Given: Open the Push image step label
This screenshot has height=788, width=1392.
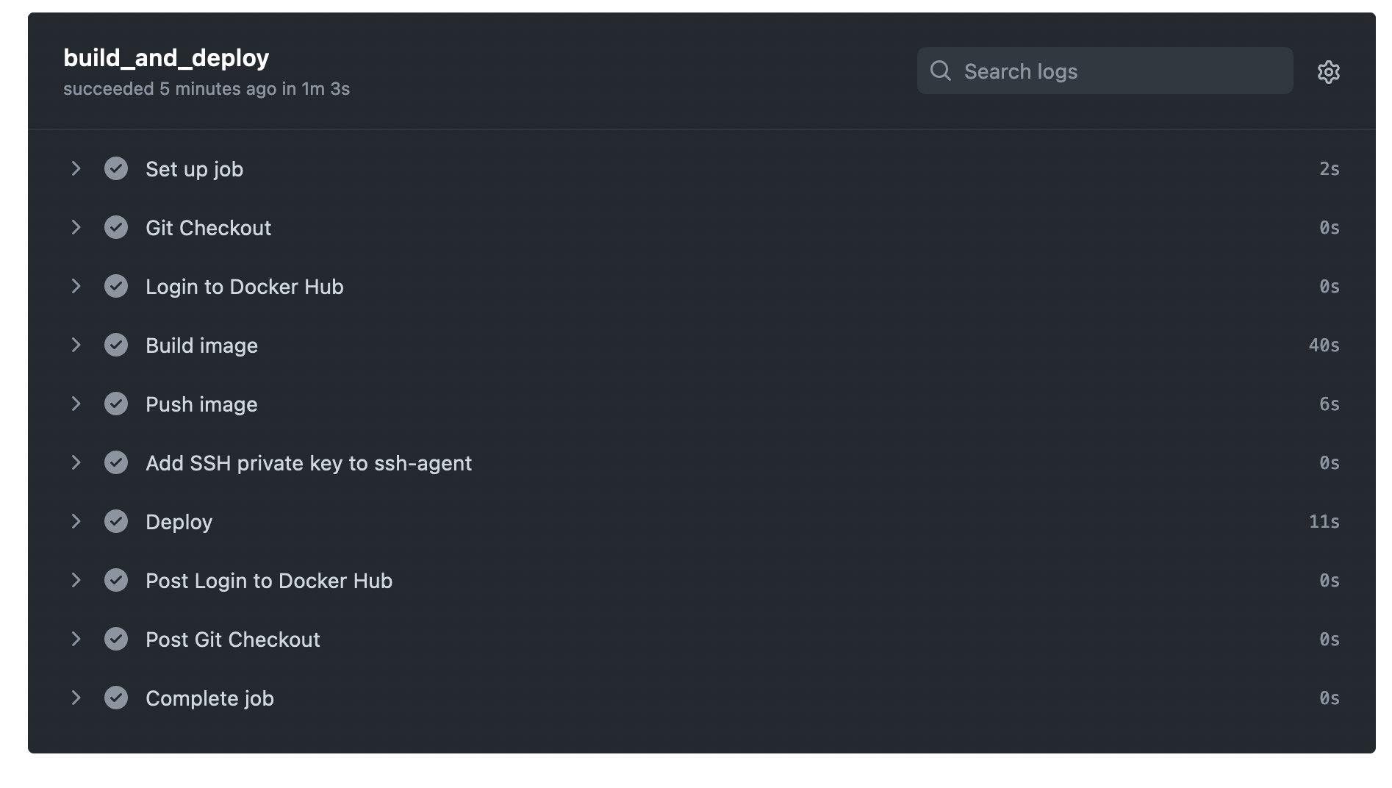Looking at the screenshot, I should (201, 404).
